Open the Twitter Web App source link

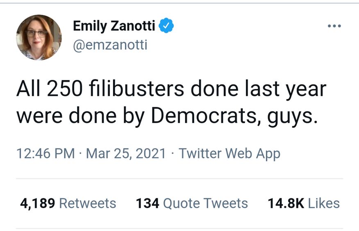tap(229, 154)
